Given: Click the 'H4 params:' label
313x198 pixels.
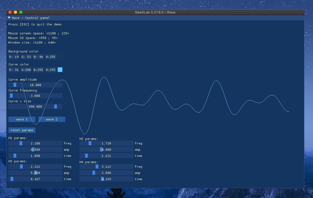Looking at the screenshot, I should 89,162.
